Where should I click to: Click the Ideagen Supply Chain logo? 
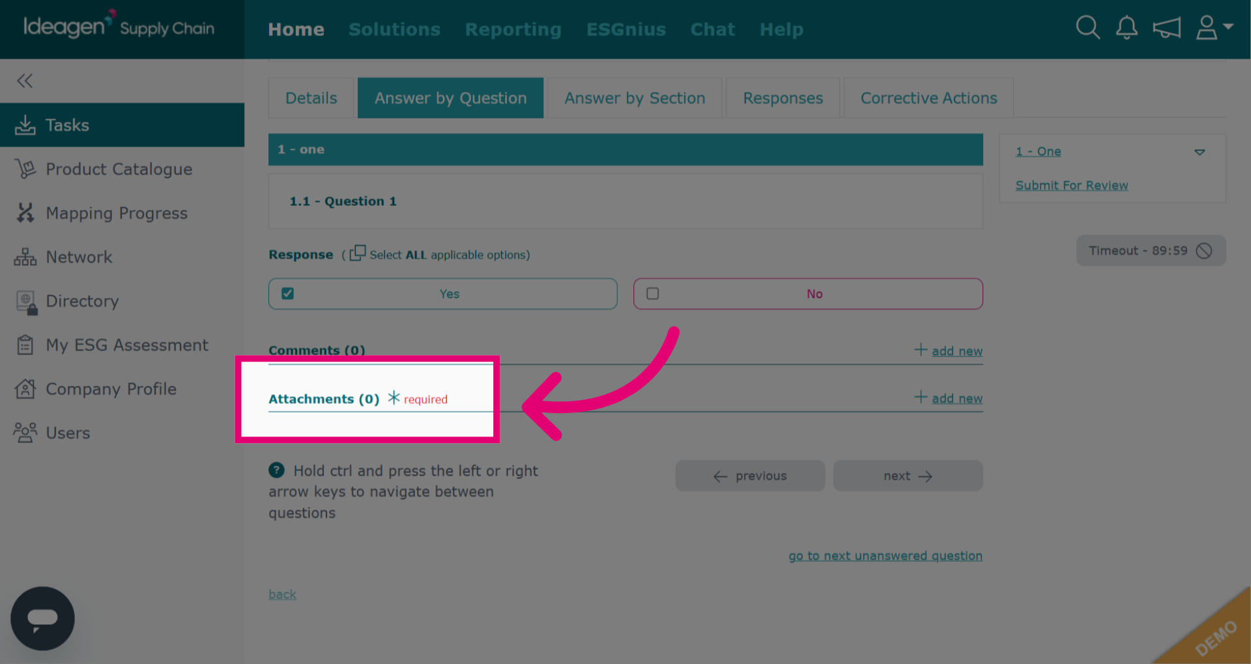pyautogui.click(x=119, y=26)
